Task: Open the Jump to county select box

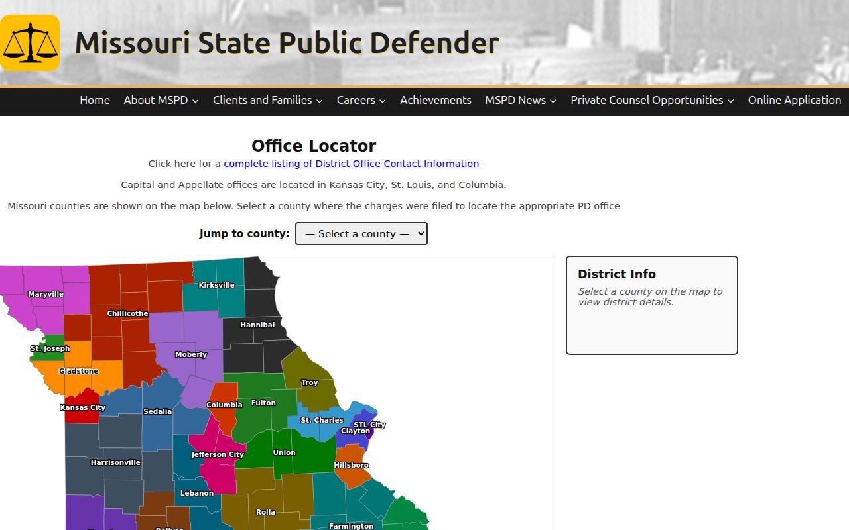Action: (361, 233)
